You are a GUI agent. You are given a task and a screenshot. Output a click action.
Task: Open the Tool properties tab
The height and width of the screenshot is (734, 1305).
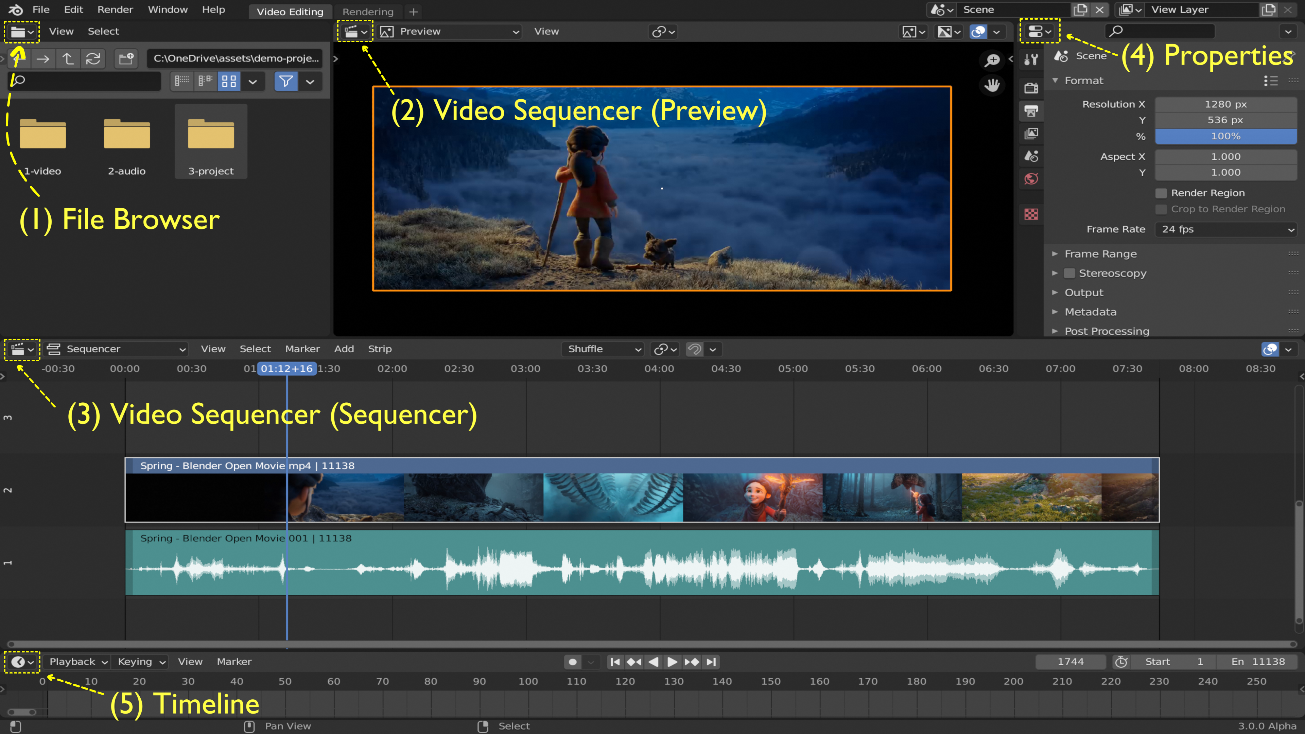[1031, 60]
